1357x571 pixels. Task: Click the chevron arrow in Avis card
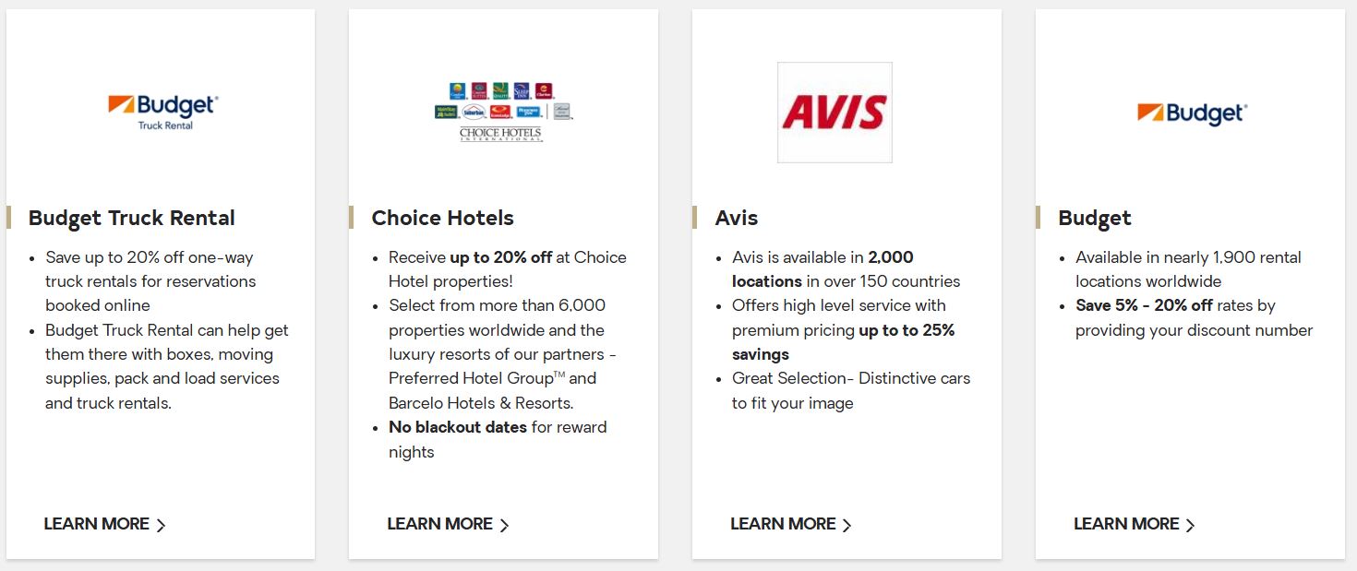point(847,525)
